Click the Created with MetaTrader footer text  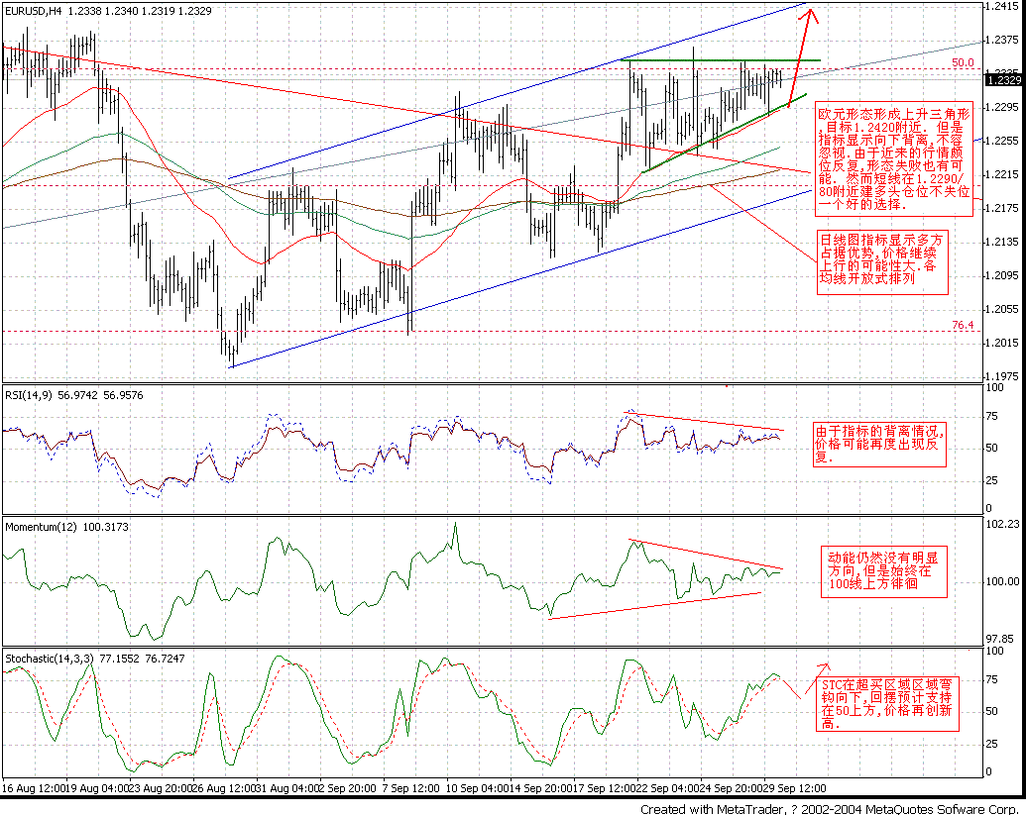tap(829, 809)
